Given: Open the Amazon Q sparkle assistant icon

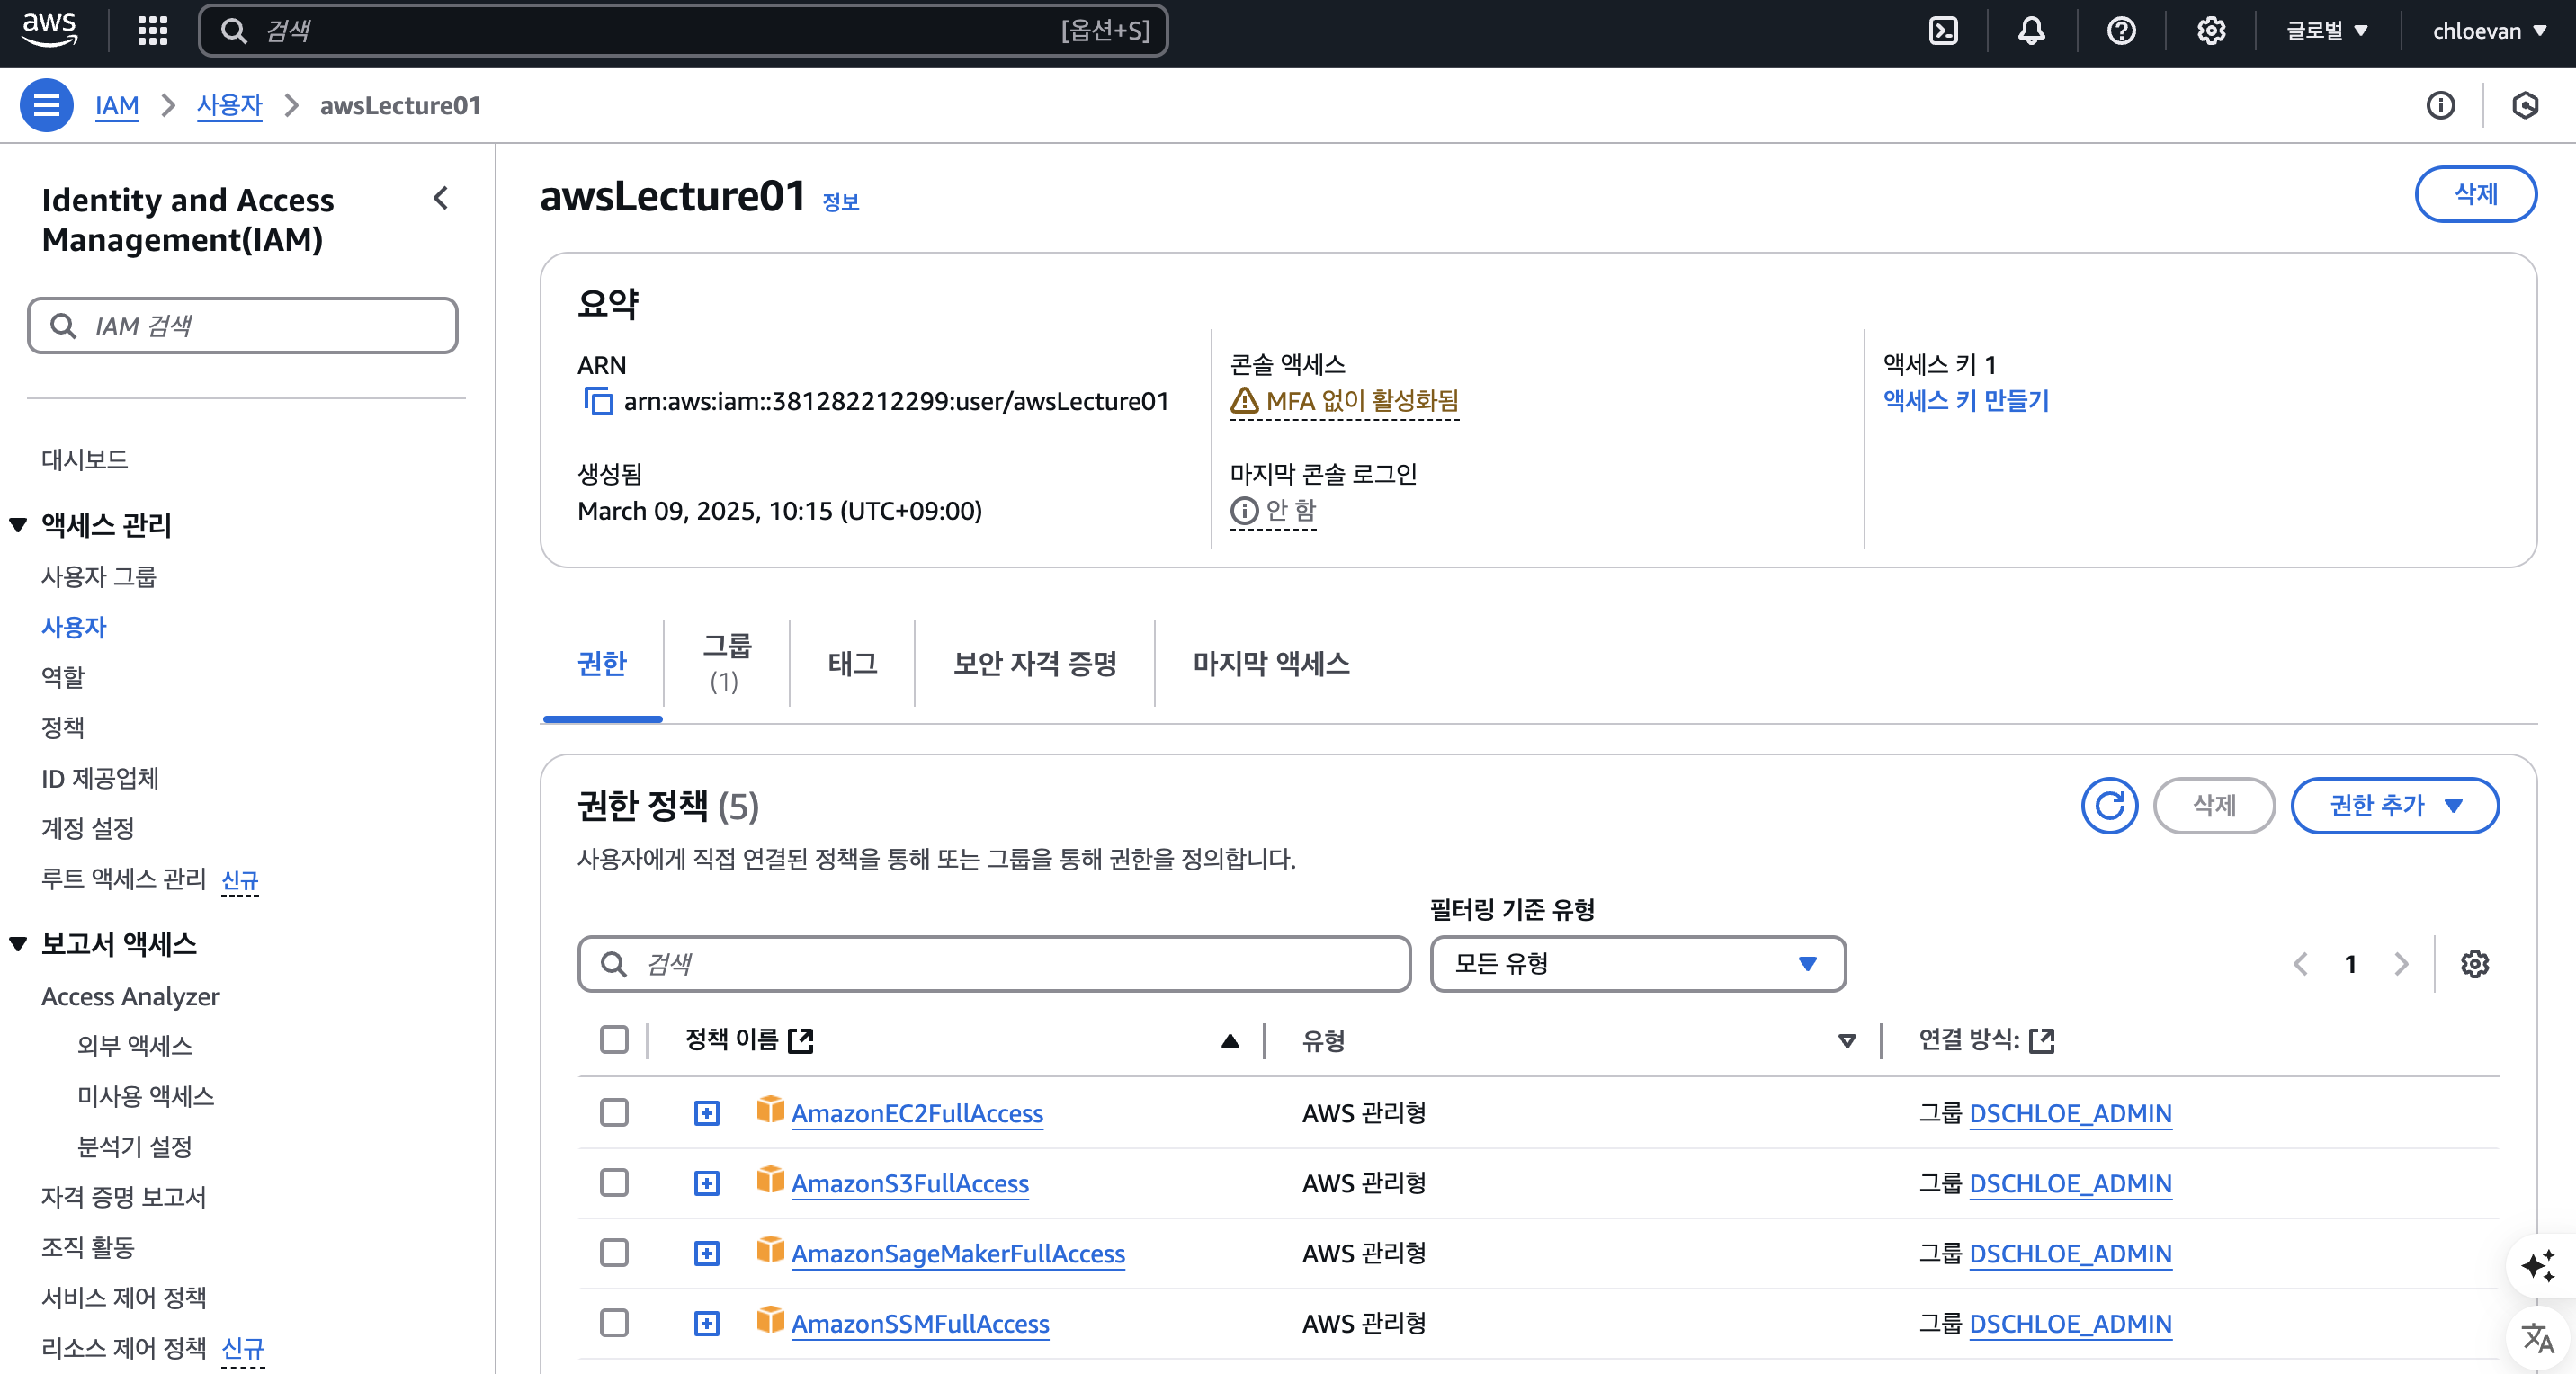Looking at the screenshot, I should point(2537,1265).
